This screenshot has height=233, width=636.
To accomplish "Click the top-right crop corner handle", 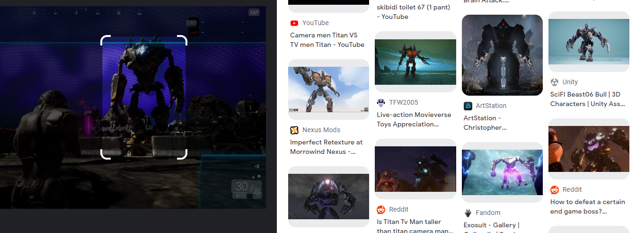I will point(182,40).
